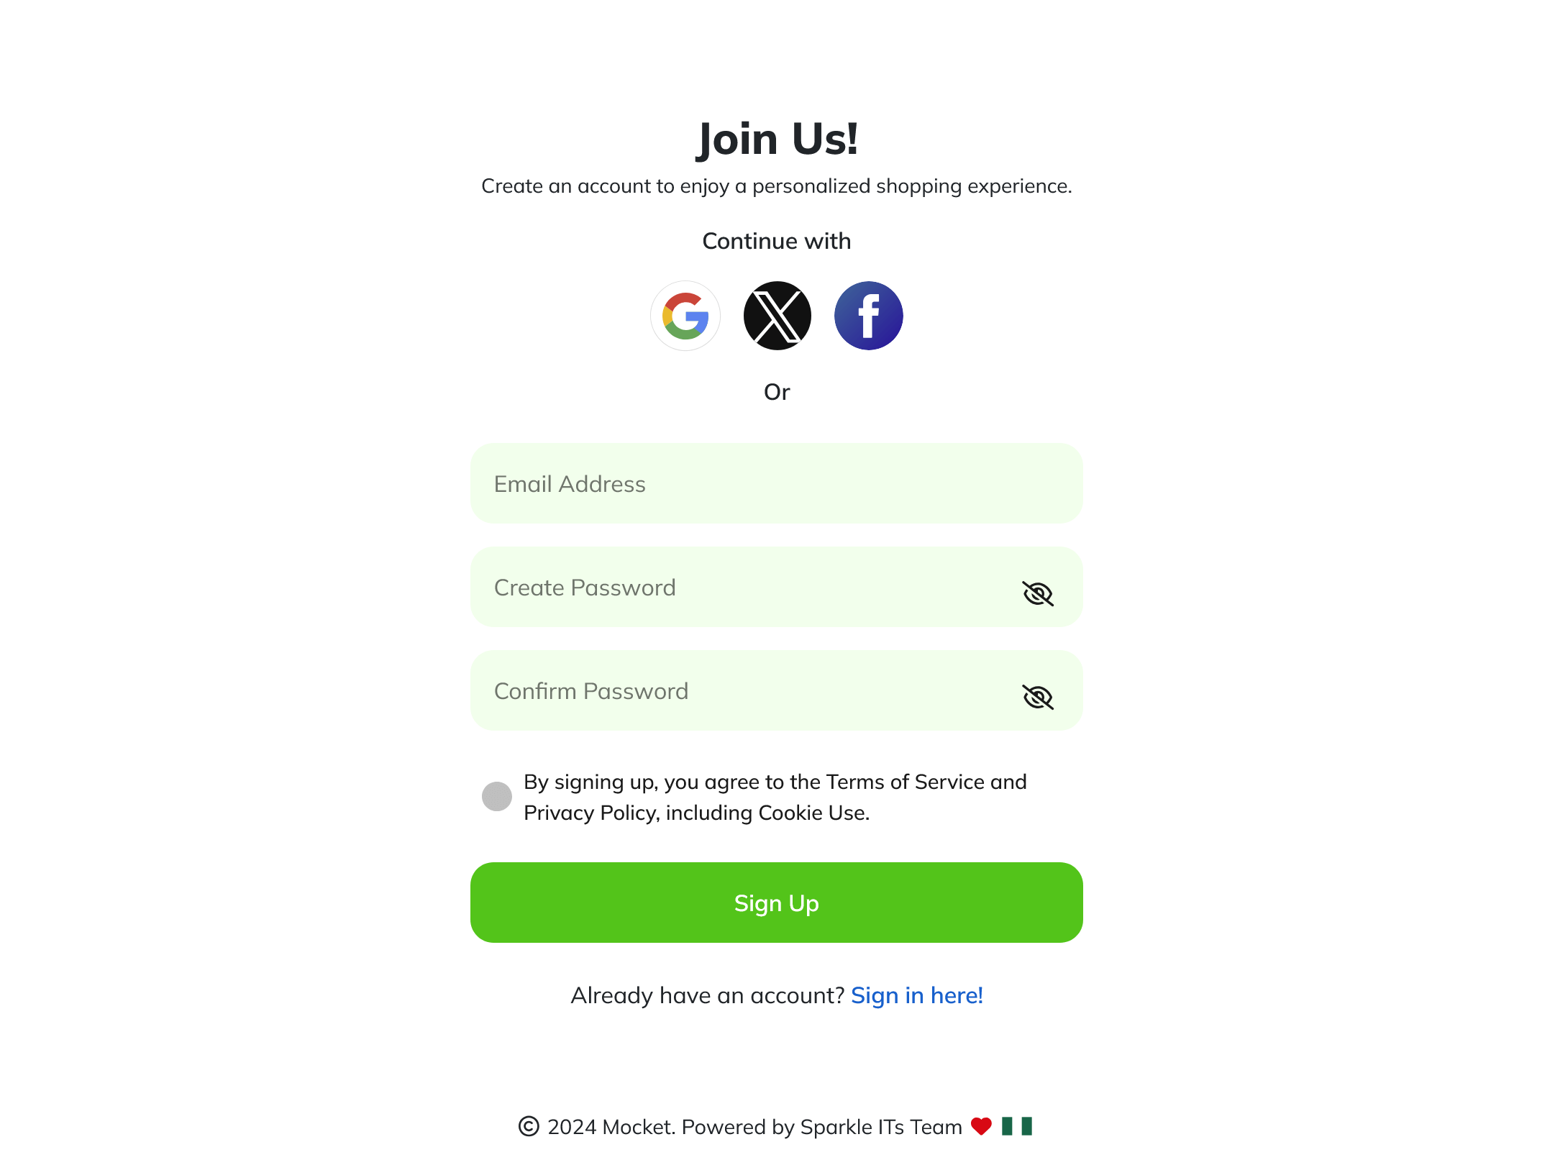Focus the Confirm Password field
Screen dimensions: 1555x1165
pos(719,691)
